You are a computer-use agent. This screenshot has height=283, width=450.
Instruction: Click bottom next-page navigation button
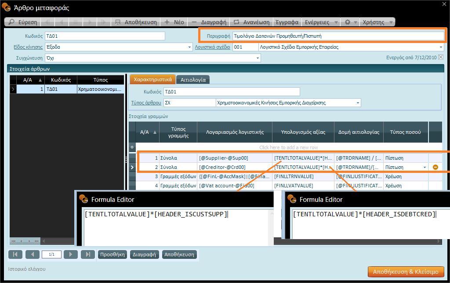[71, 254]
